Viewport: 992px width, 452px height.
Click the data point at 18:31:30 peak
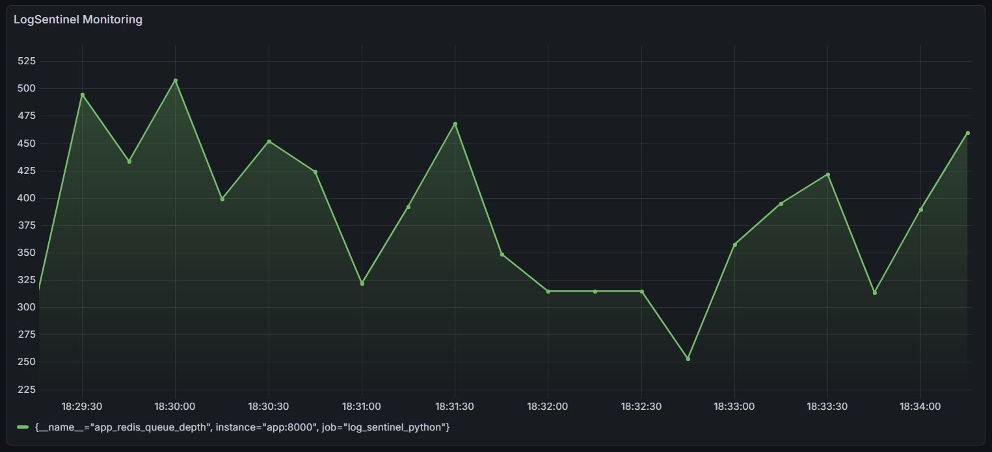(x=455, y=123)
